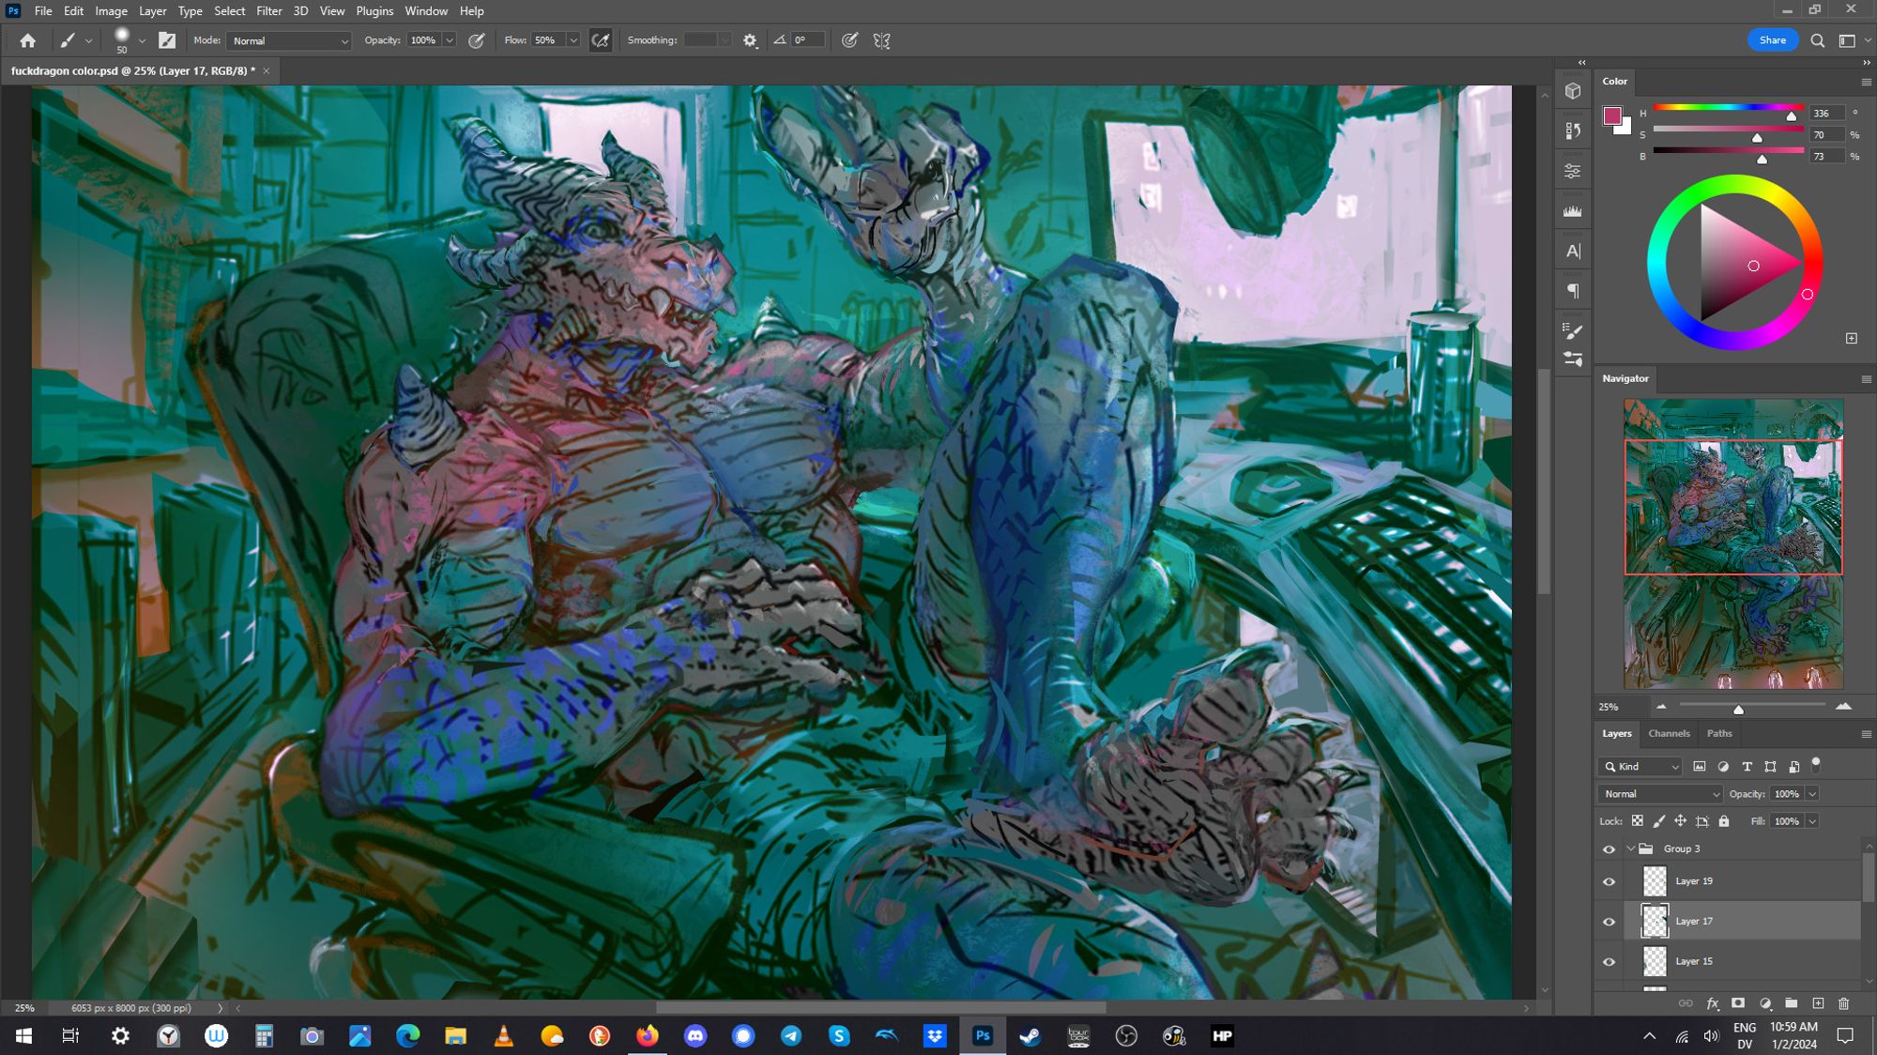The height and width of the screenshot is (1055, 1877).
Task: Hide the Group 3 layer group
Action: pyautogui.click(x=1609, y=849)
